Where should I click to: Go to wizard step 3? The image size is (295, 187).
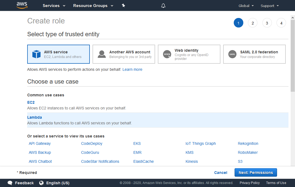pyautogui.click(x=267, y=23)
